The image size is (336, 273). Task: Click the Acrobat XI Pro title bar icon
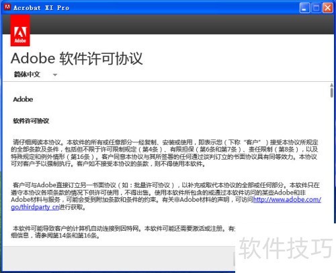(7, 7)
